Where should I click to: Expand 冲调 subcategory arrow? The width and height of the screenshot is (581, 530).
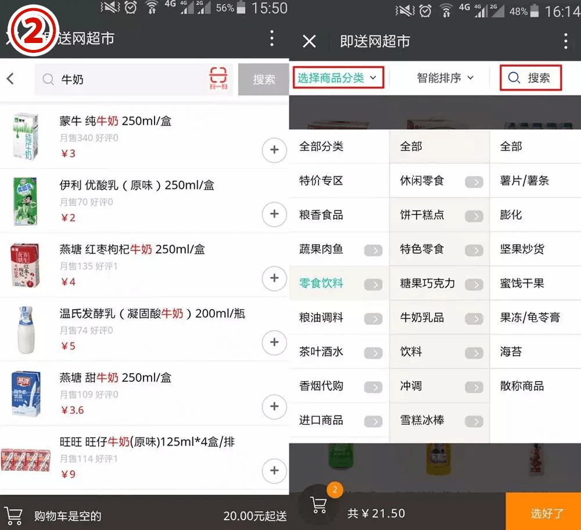point(474,387)
